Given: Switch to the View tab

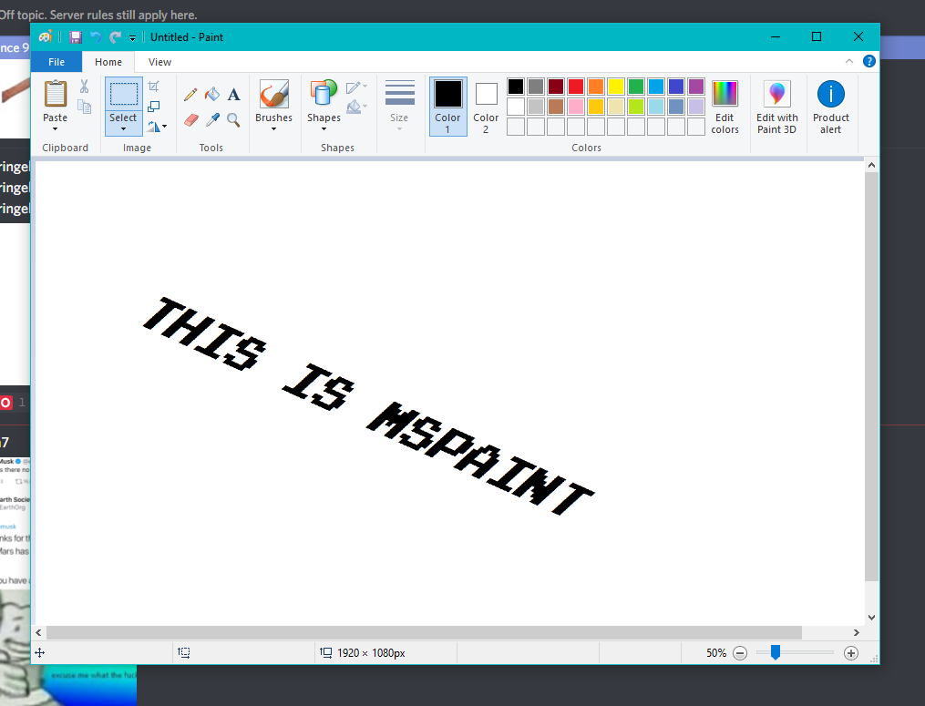Looking at the screenshot, I should point(159,62).
